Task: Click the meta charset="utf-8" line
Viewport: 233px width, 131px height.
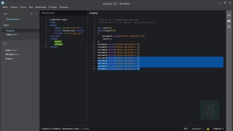Action: 68,28
